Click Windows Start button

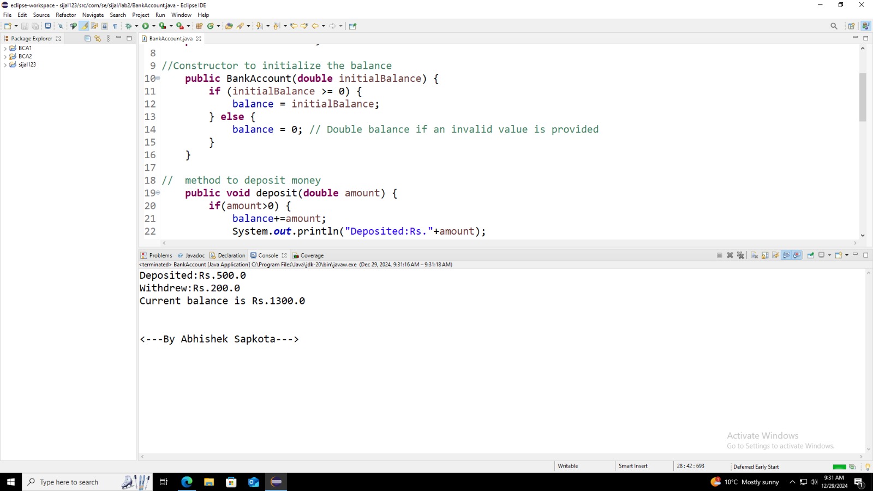click(10, 482)
